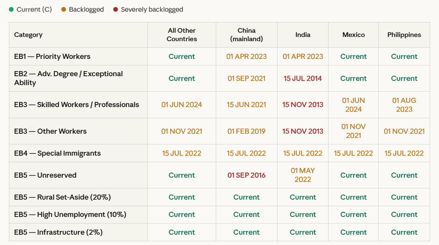Select the Category column header
Image resolution: width=439 pixels, height=245 pixels.
point(29,35)
